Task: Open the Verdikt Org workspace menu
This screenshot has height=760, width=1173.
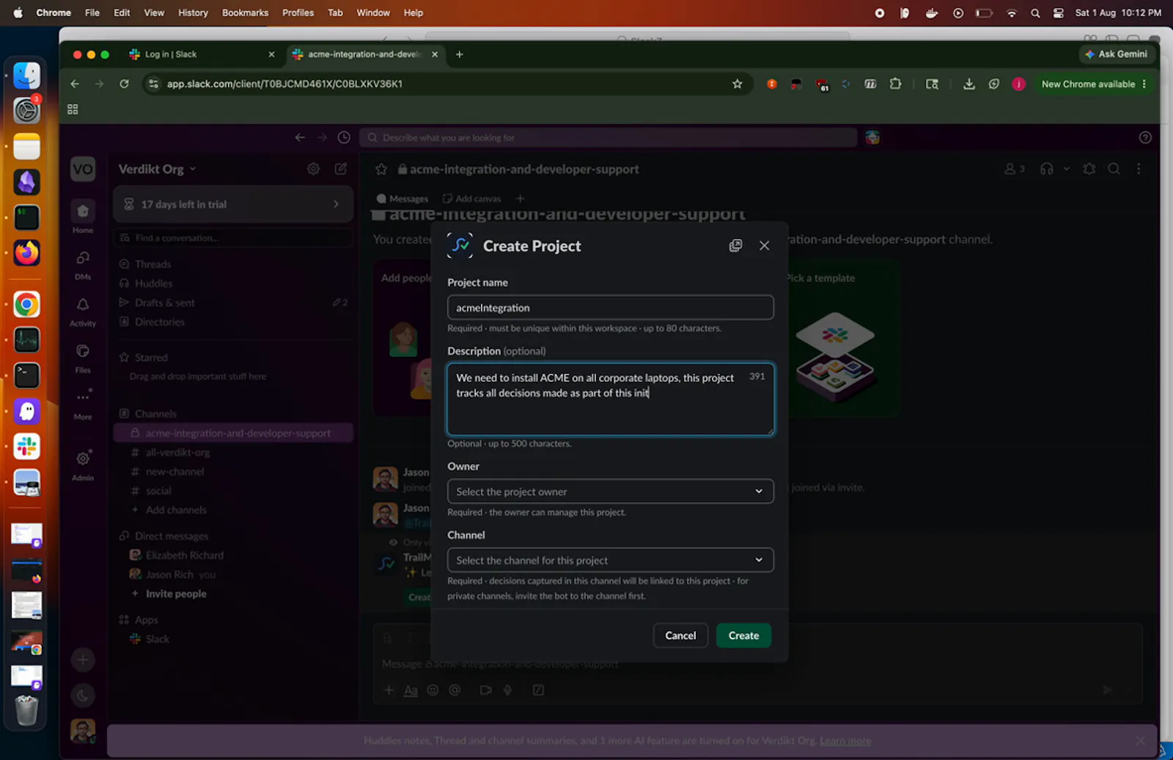Action: (157, 169)
